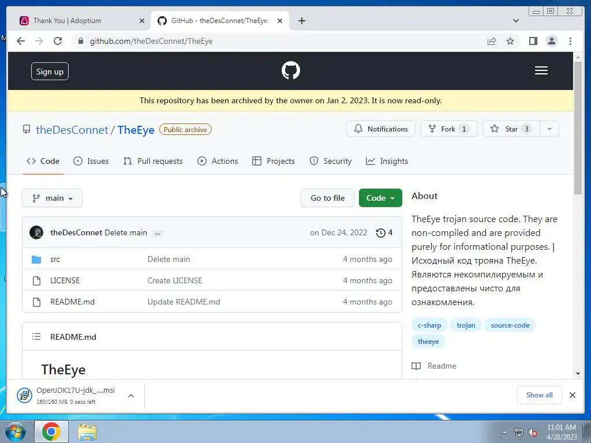Click the browser forward arrow
This screenshot has height=443, width=591.
(x=39, y=41)
